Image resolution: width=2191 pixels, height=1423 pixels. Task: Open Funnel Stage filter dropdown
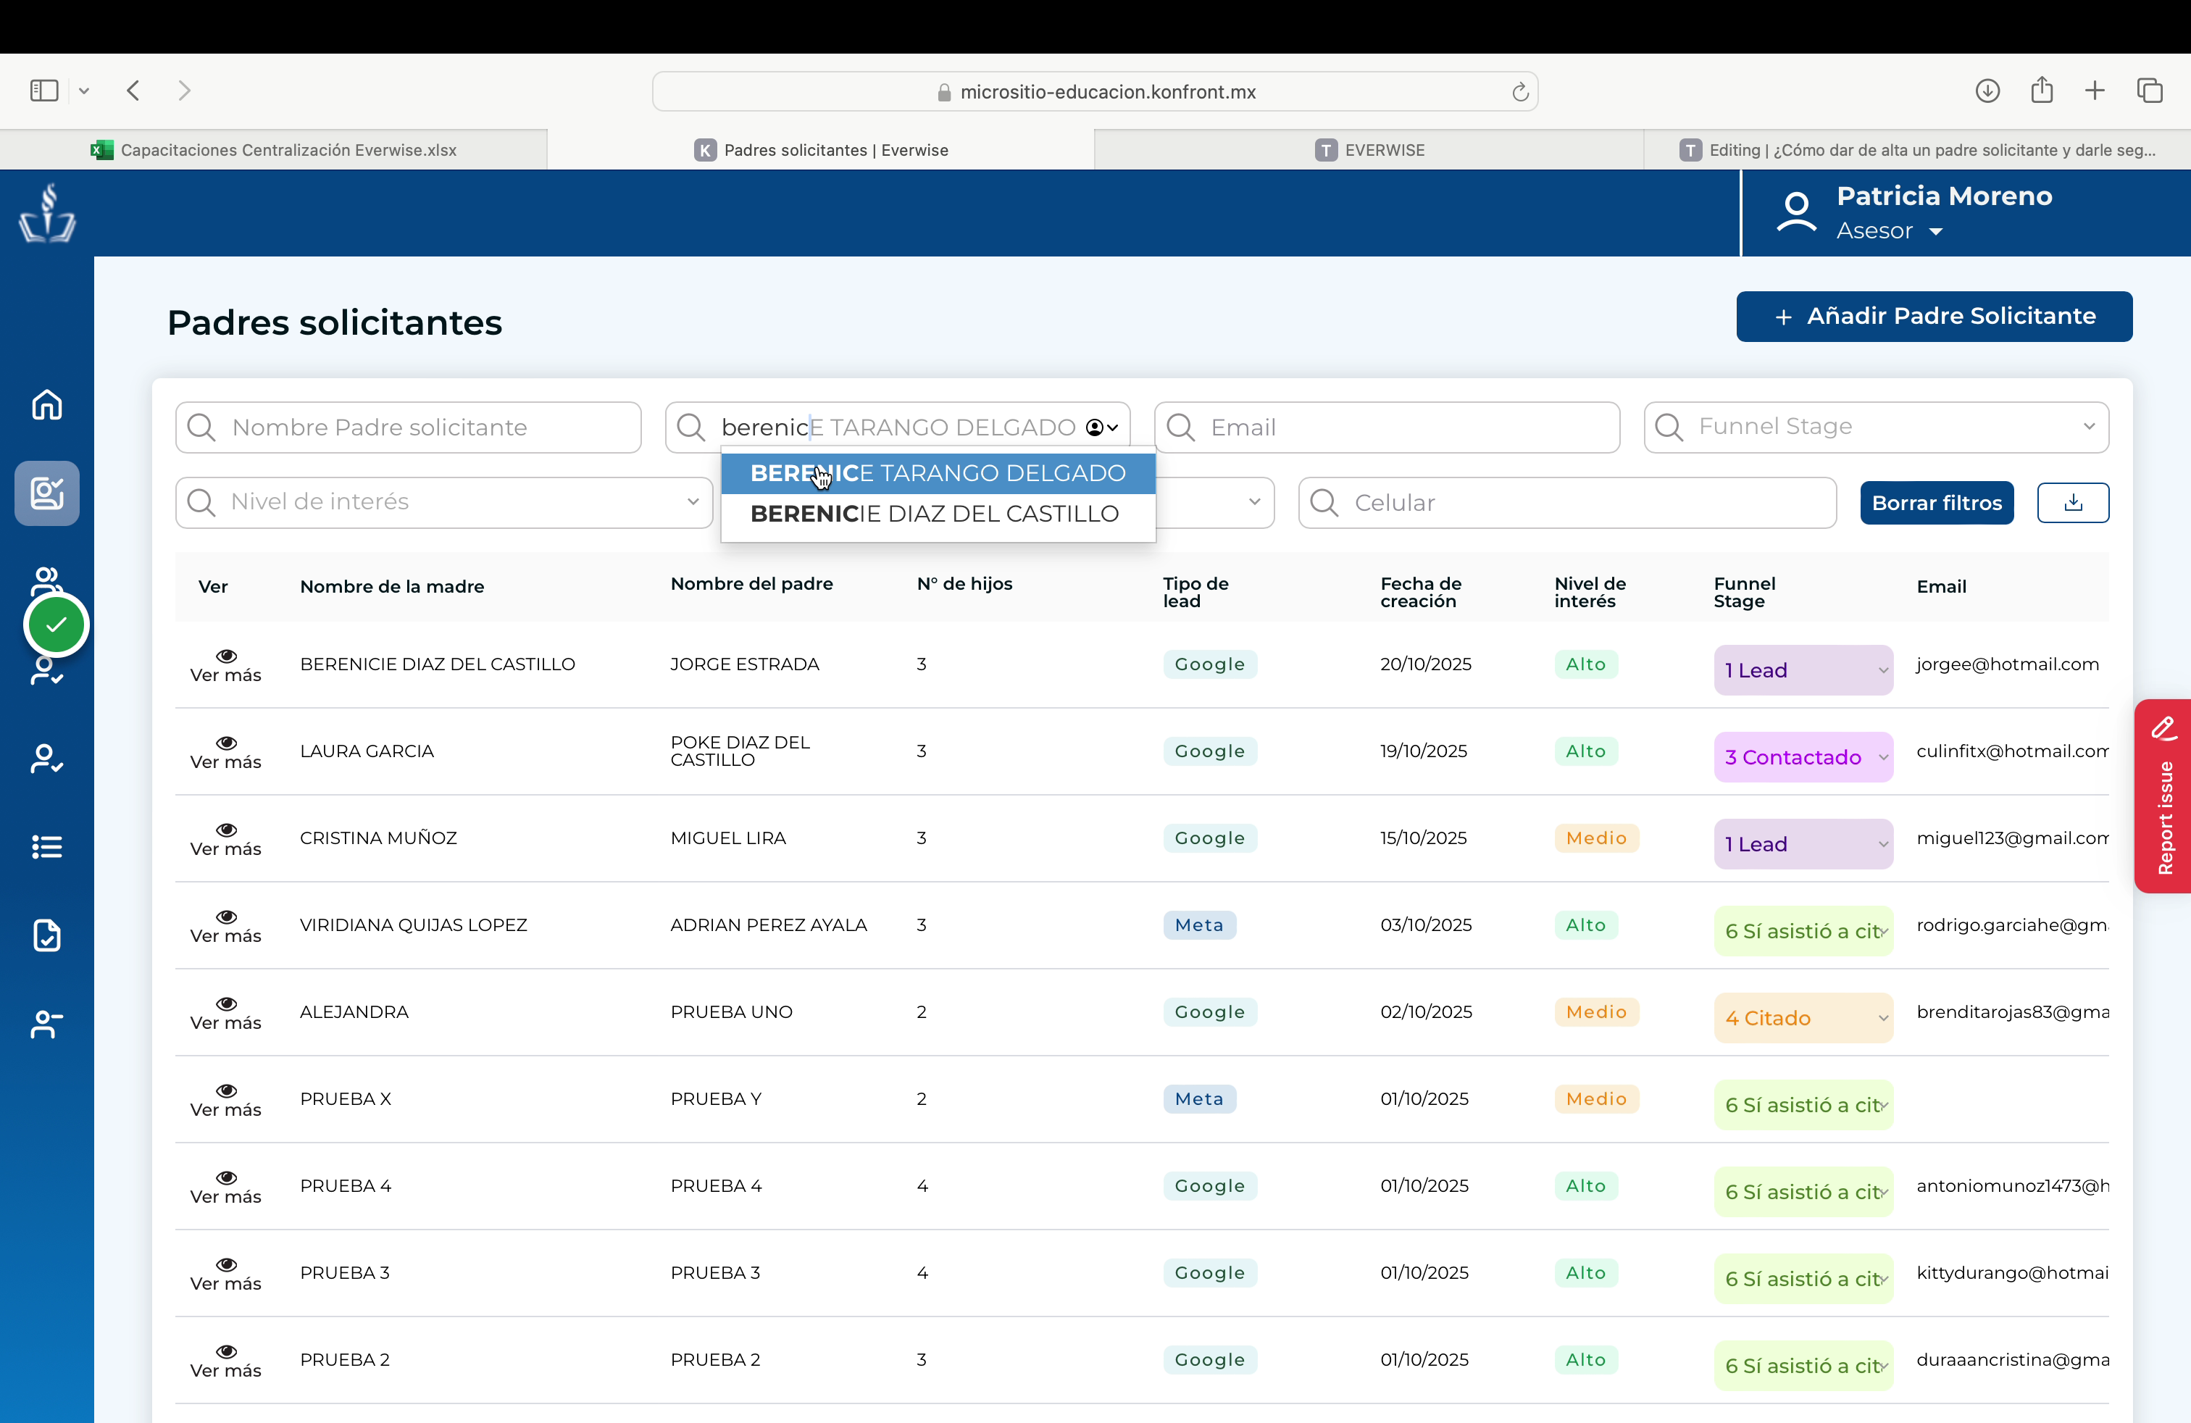click(x=1875, y=427)
